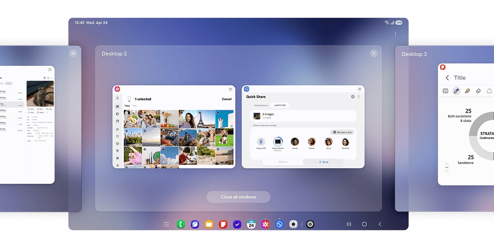Screen dimensions: 494x247
Task: Toggle the All selection circle in Gallery
Action: (129, 98)
